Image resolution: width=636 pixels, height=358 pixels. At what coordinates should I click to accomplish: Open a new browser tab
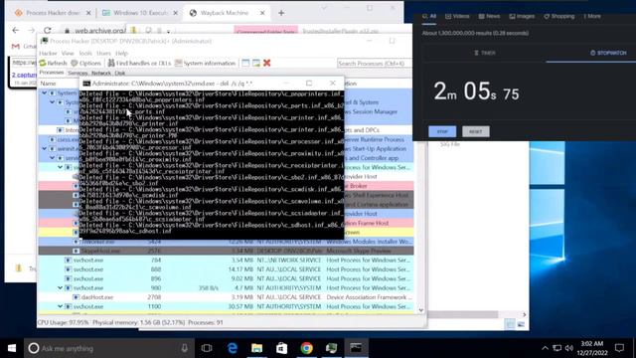tap(281, 13)
